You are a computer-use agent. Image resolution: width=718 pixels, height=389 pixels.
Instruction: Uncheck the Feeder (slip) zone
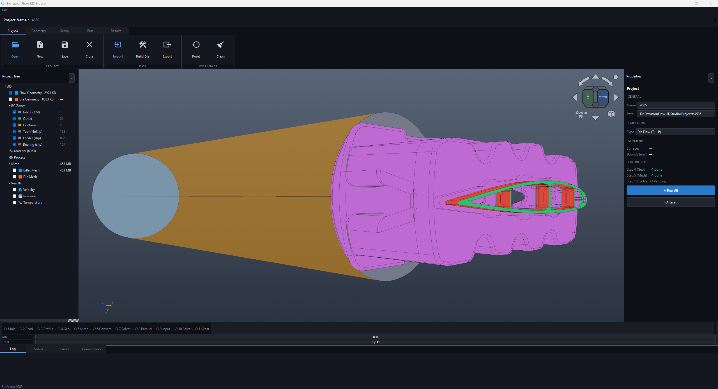14,138
